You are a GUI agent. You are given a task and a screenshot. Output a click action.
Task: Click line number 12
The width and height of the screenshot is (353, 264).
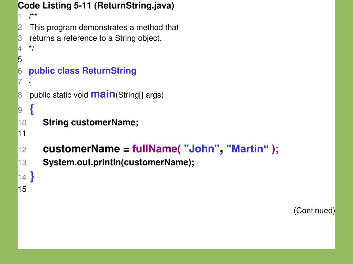(x=22, y=150)
